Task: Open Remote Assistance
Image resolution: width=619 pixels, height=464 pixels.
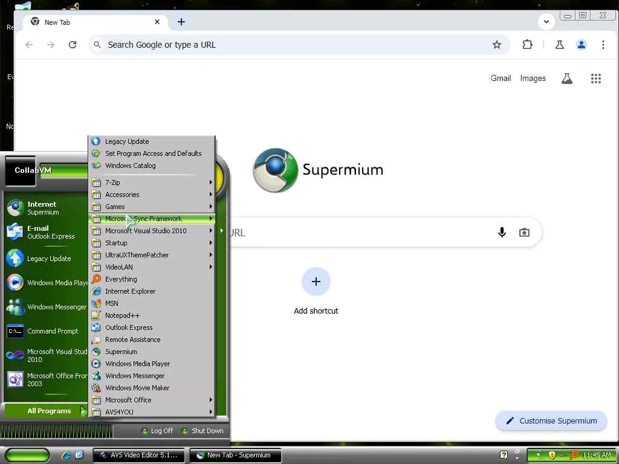Action: tap(152, 340)
